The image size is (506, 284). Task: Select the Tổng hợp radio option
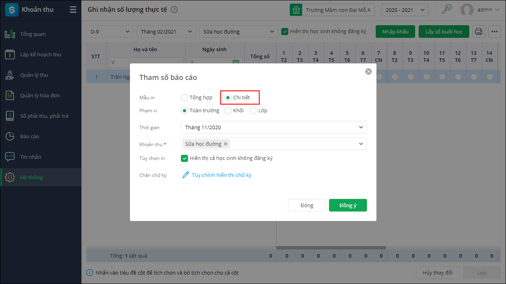[184, 98]
